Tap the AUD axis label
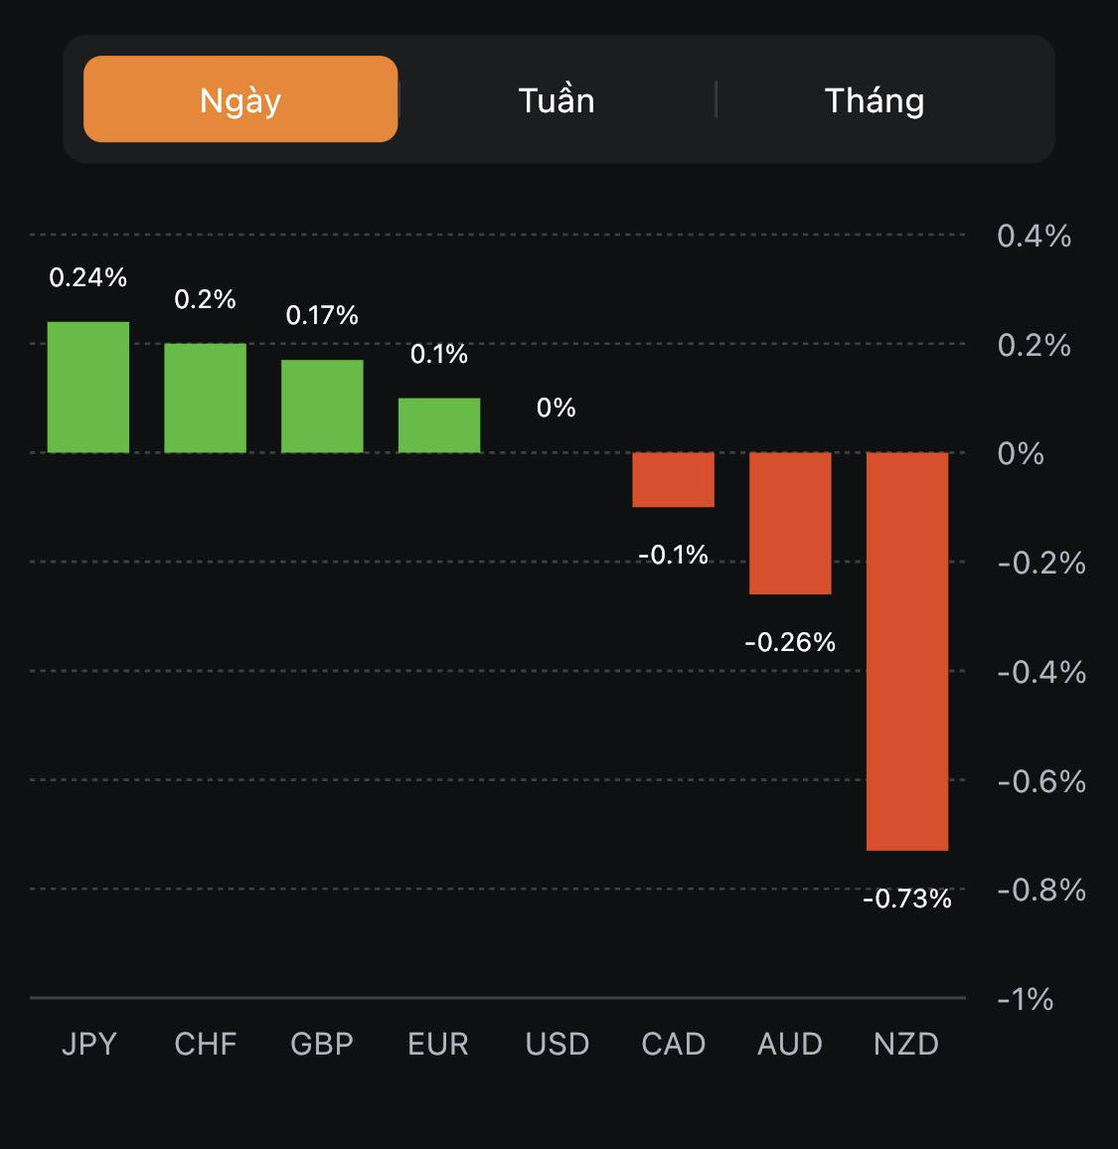 [790, 1044]
